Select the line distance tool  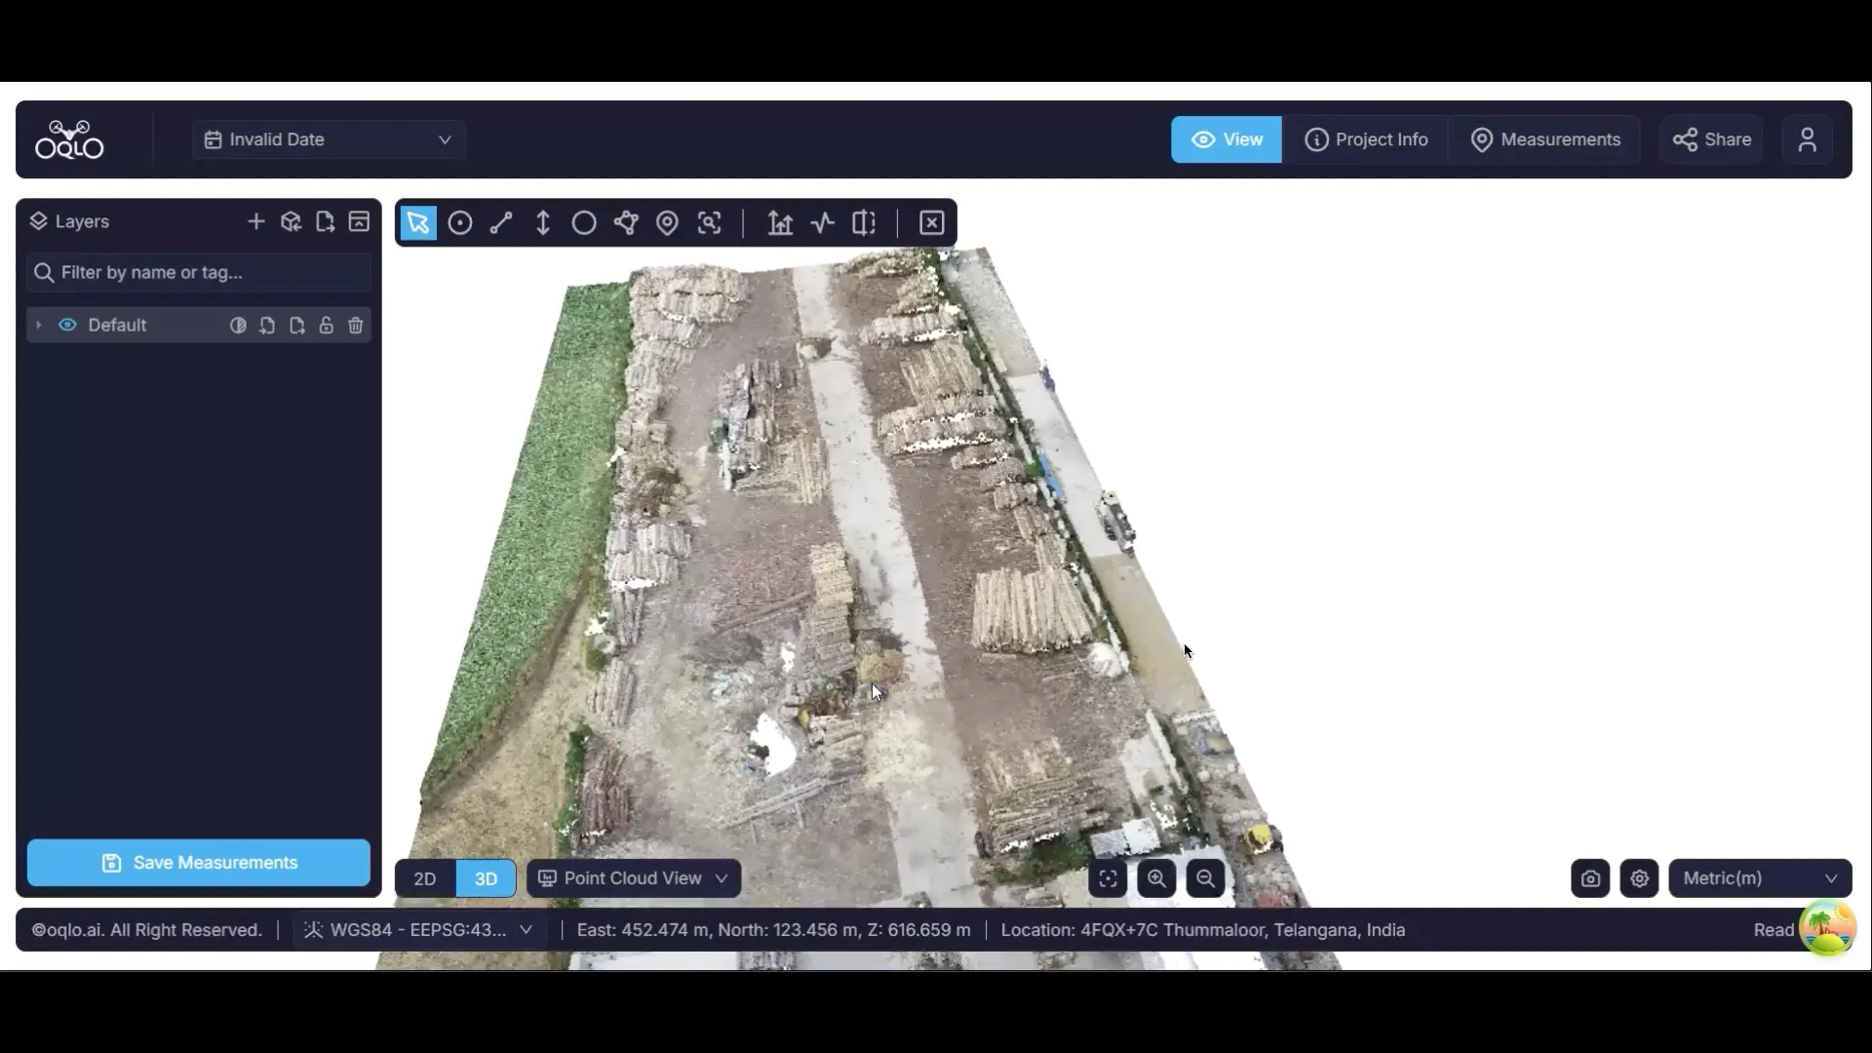pos(501,223)
